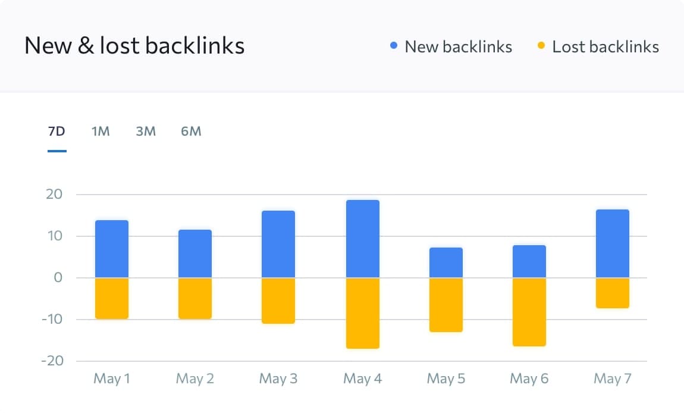Viewport: 684px width, 413px height.
Task: Click the yellow lost bar on May 4
Action: (363, 313)
